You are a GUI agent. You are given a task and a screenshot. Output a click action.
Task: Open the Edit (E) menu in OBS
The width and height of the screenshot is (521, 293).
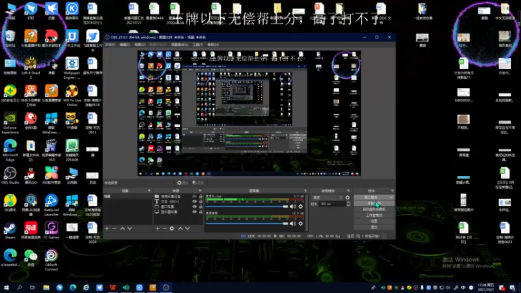point(125,44)
